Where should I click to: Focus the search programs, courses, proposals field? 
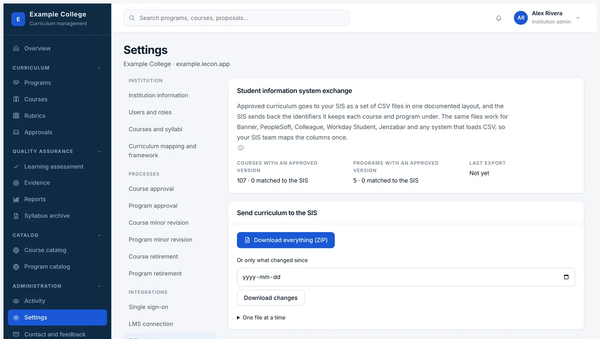point(237,18)
